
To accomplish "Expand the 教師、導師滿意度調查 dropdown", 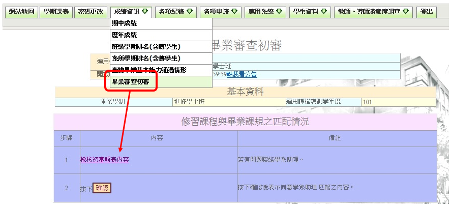I will point(374,12).
